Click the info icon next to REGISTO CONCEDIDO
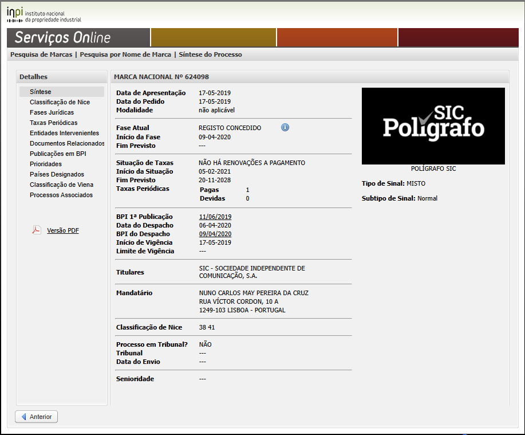The width and height of the screenshot is (525, 435). coord(285,127)
